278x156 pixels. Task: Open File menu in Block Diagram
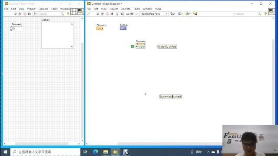[x=89, y=9]
